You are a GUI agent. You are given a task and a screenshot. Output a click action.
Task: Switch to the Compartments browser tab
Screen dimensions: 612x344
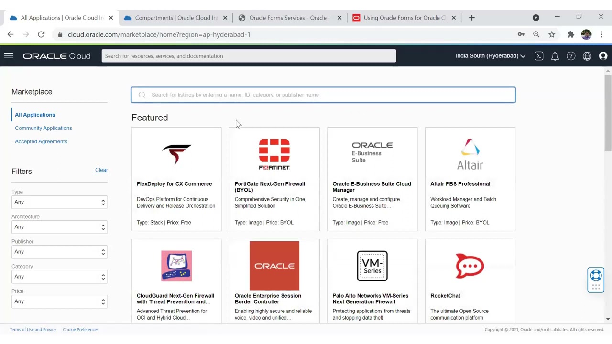tap(175, 18)
